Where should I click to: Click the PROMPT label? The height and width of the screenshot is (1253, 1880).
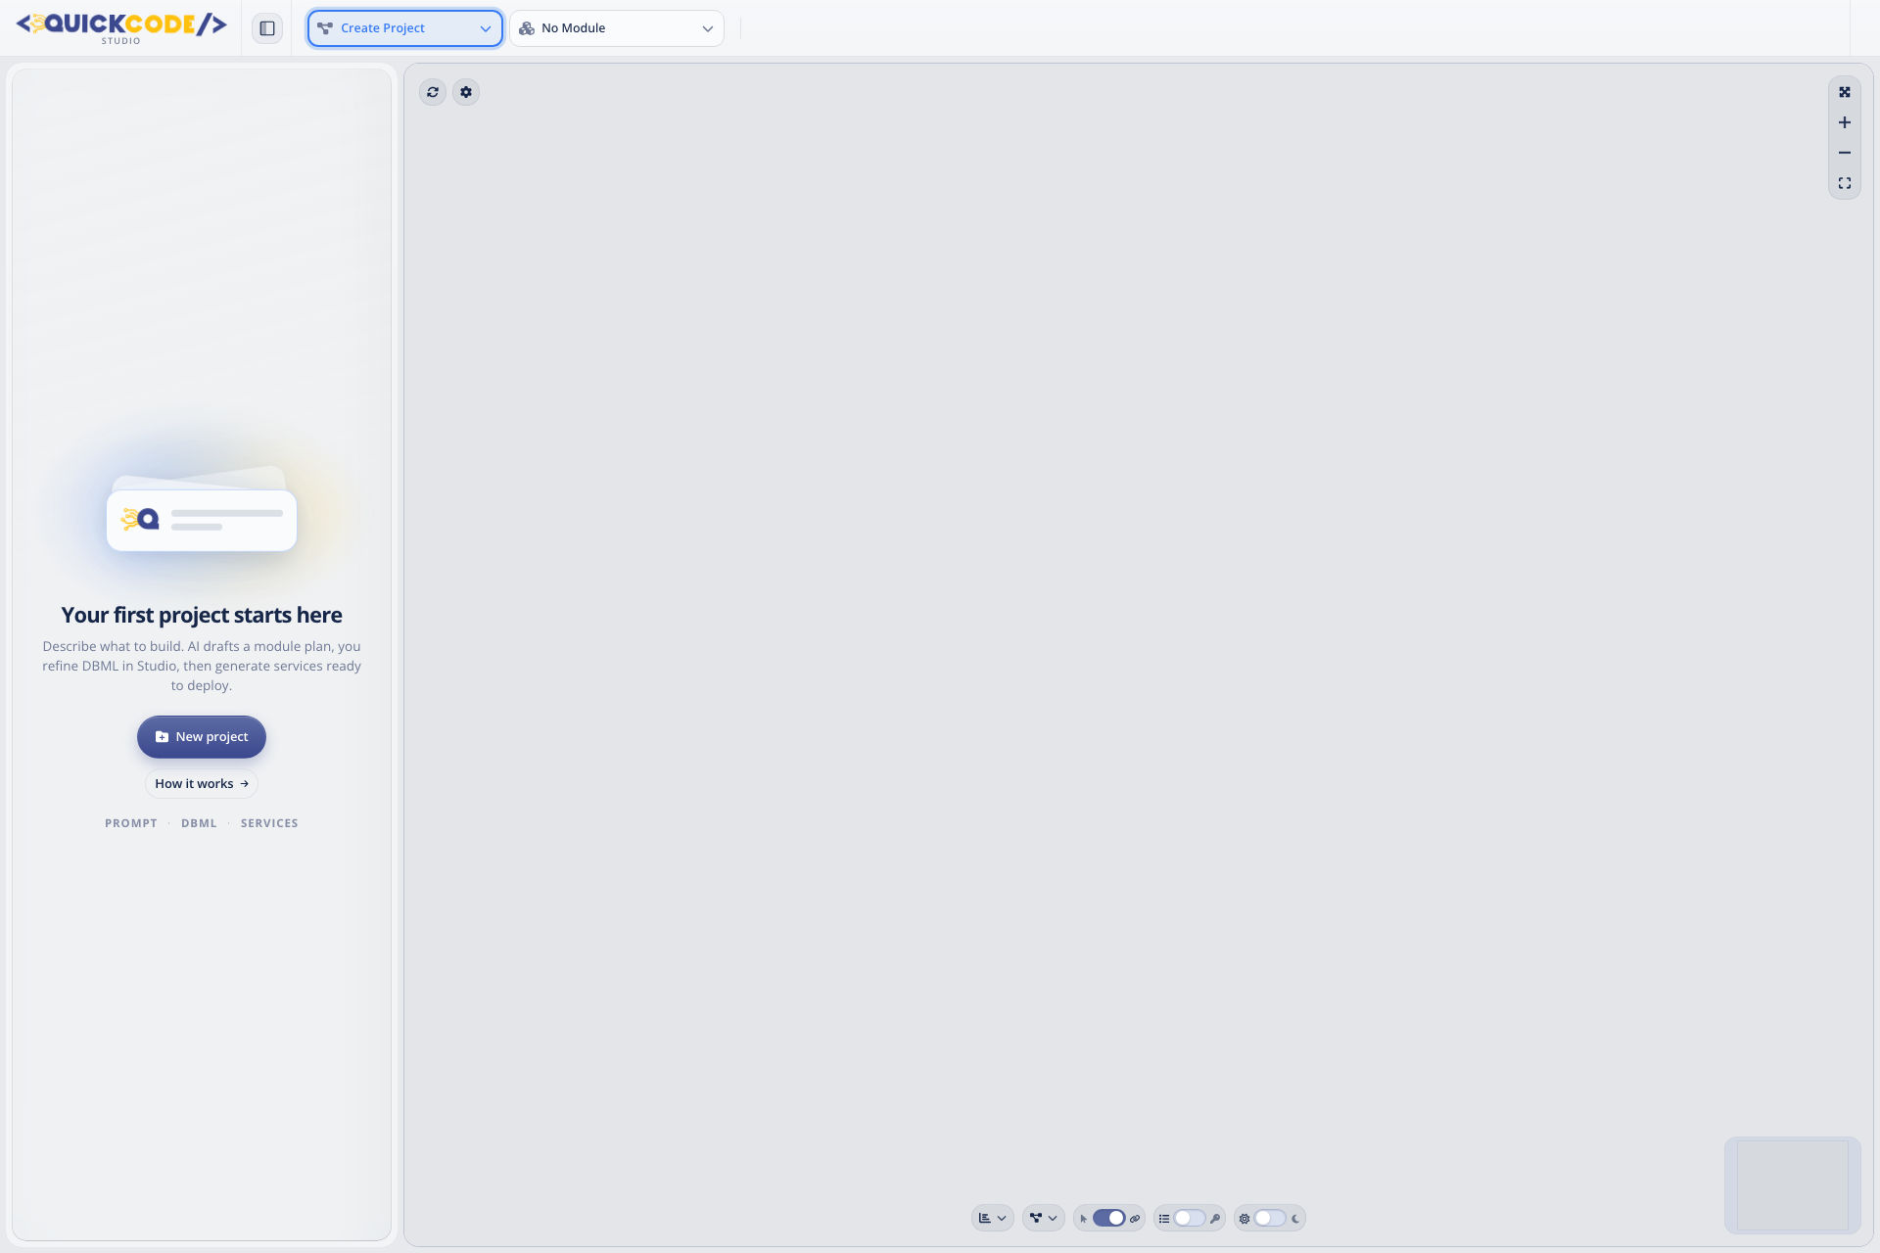pyautogui.click(x=131, y=823)
